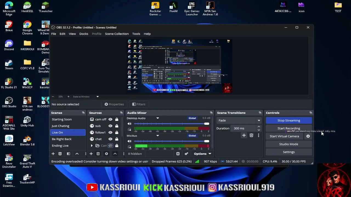The height and width of the screenshot is (197, 351).
Task: Open Mic/Aux options dropdown arrow
Action: pyautogui.click(x=158, y=136)
